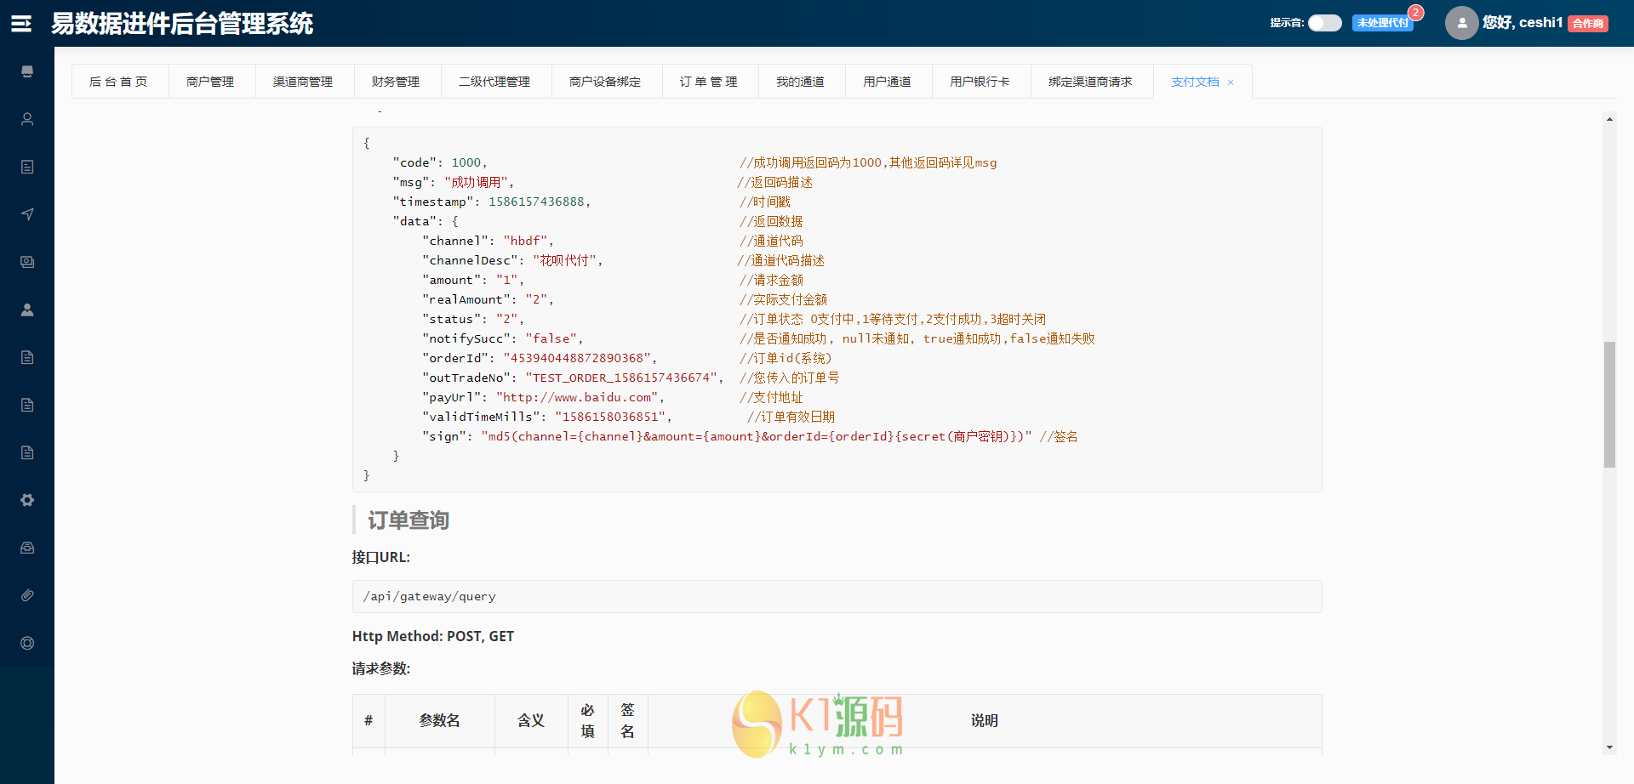Switch to the 绑定渠道商请求 tab
The image size is (1634, 784).
pyautogui.click(x=1091, y=82)
